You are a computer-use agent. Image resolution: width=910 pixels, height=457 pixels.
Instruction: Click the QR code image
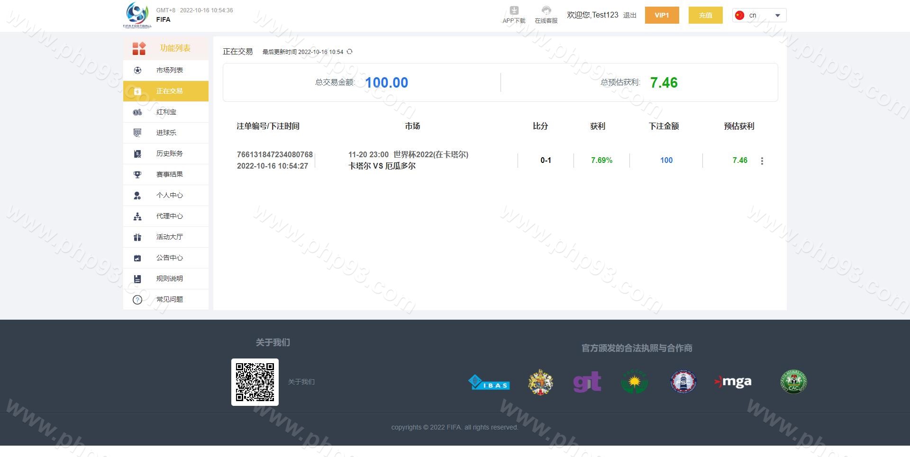tap(255, 382)
